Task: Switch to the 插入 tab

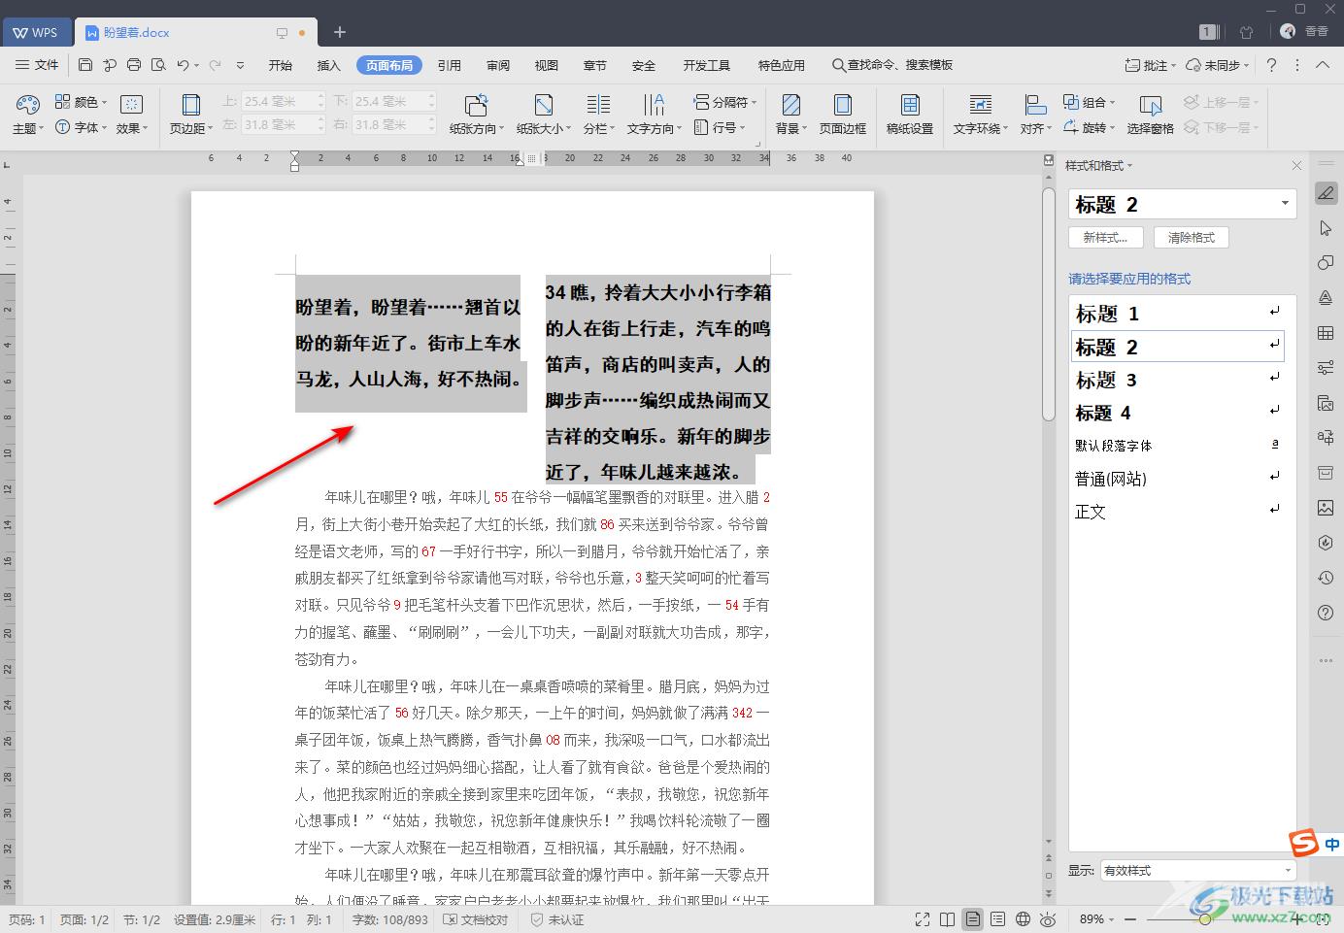Action: 329,65
